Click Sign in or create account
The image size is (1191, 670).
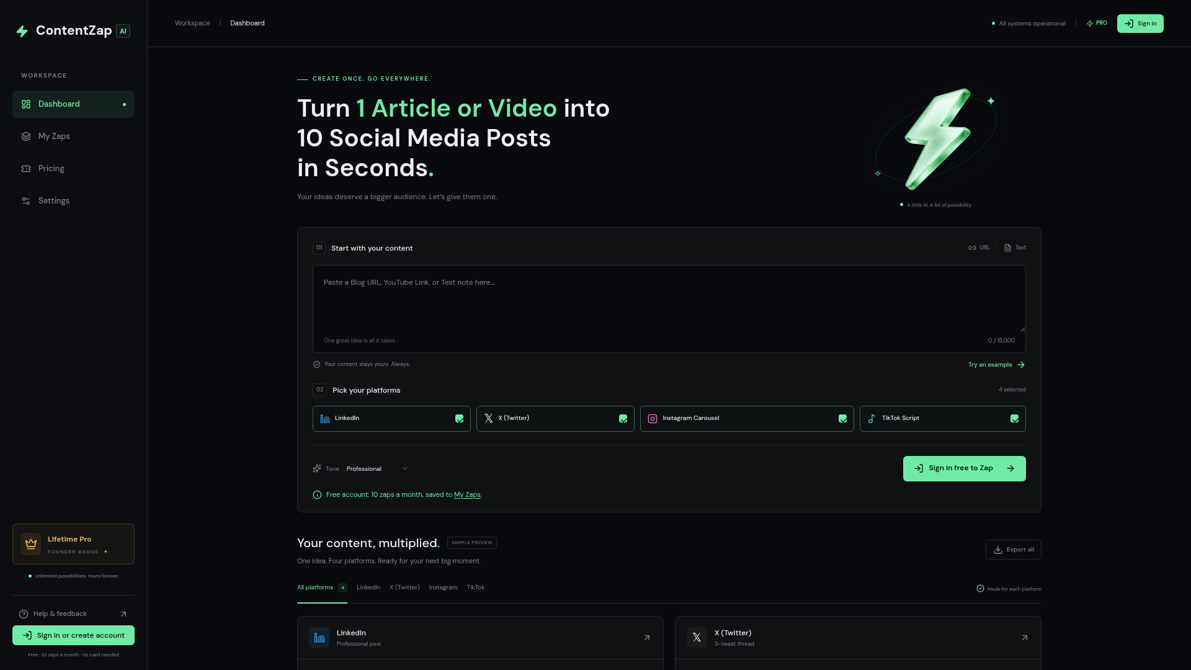73,635
